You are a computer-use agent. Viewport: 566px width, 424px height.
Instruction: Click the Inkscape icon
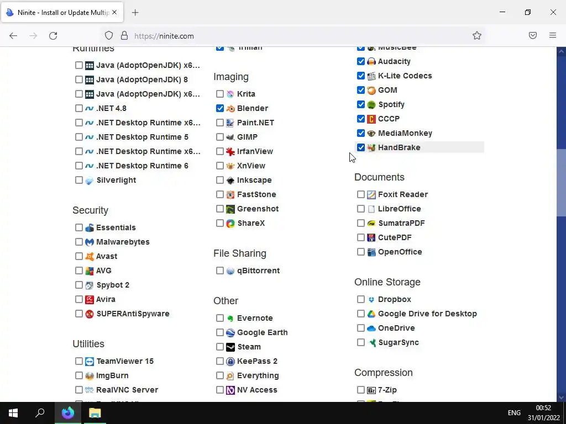coord(230,181)
